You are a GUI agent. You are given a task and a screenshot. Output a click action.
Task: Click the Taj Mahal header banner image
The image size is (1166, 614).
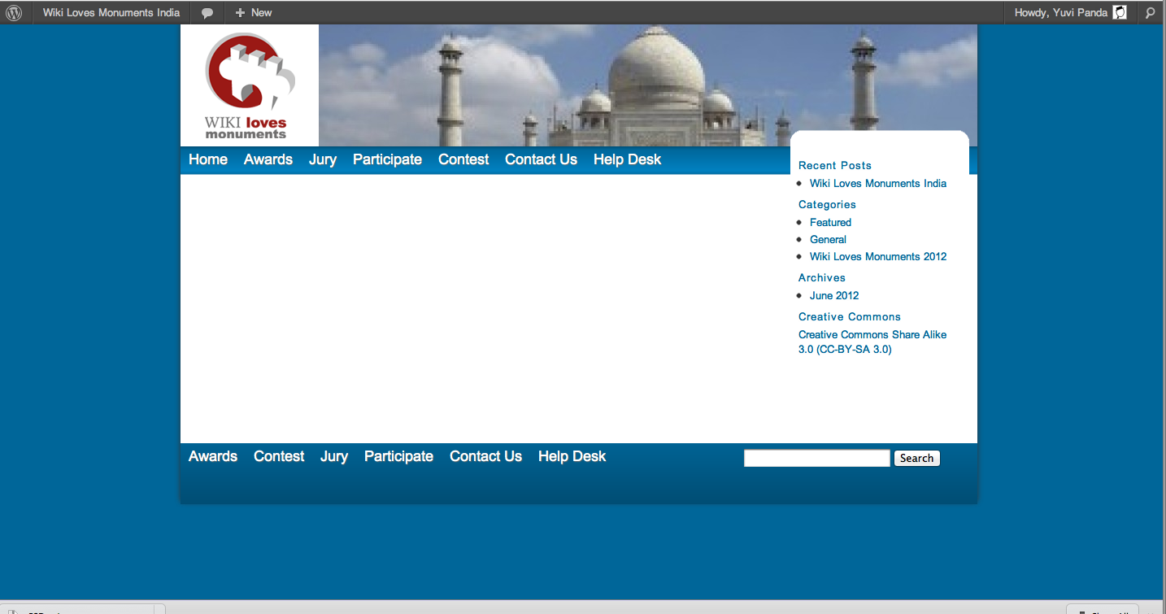648,85
